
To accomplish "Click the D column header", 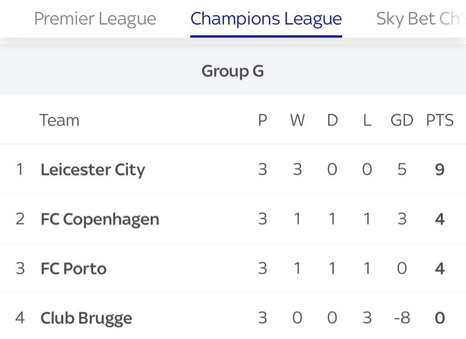I will coord(332,120).
